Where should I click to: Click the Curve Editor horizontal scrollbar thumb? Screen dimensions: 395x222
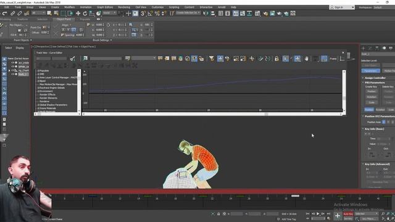(266, 114)
